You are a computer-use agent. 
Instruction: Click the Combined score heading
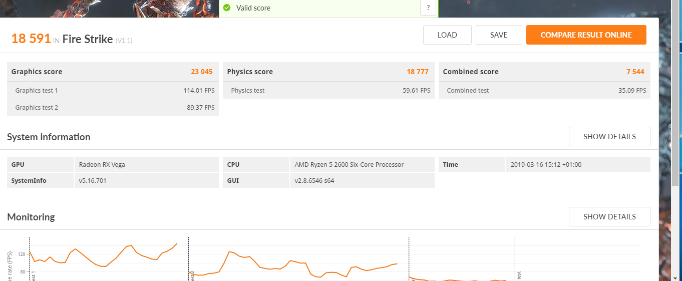pos(471,72)
